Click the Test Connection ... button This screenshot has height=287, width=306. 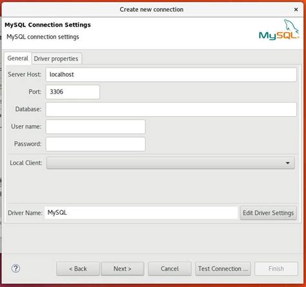(x=223, y=269)
